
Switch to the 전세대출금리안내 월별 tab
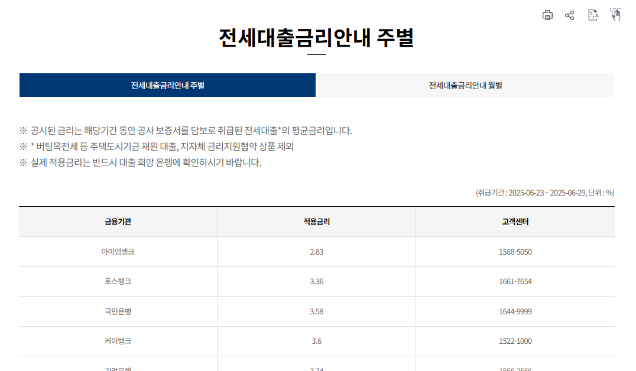tap(465, 85)
